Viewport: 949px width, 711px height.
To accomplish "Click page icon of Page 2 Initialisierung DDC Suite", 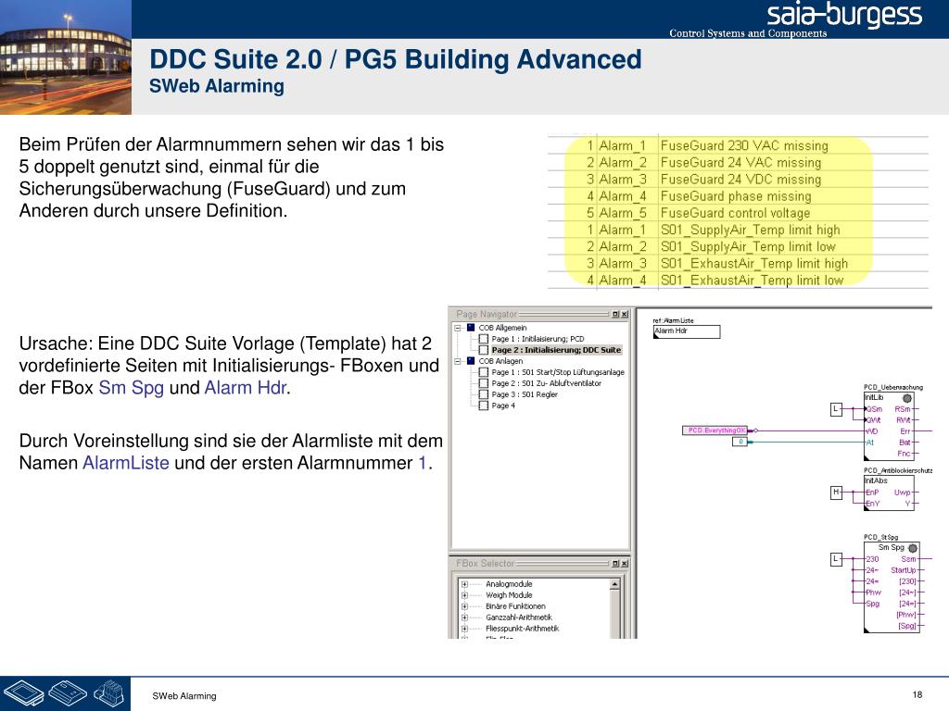I will coord(484,350).
